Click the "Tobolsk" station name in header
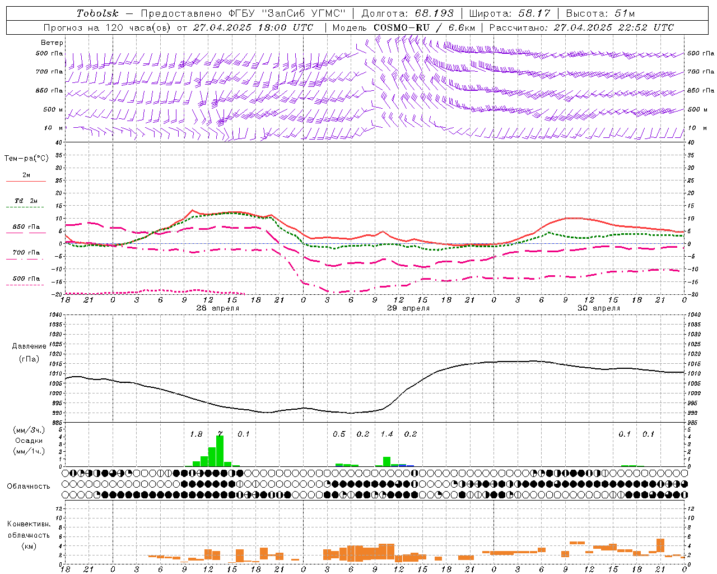 pyautogui.click(x=98, y=13)
